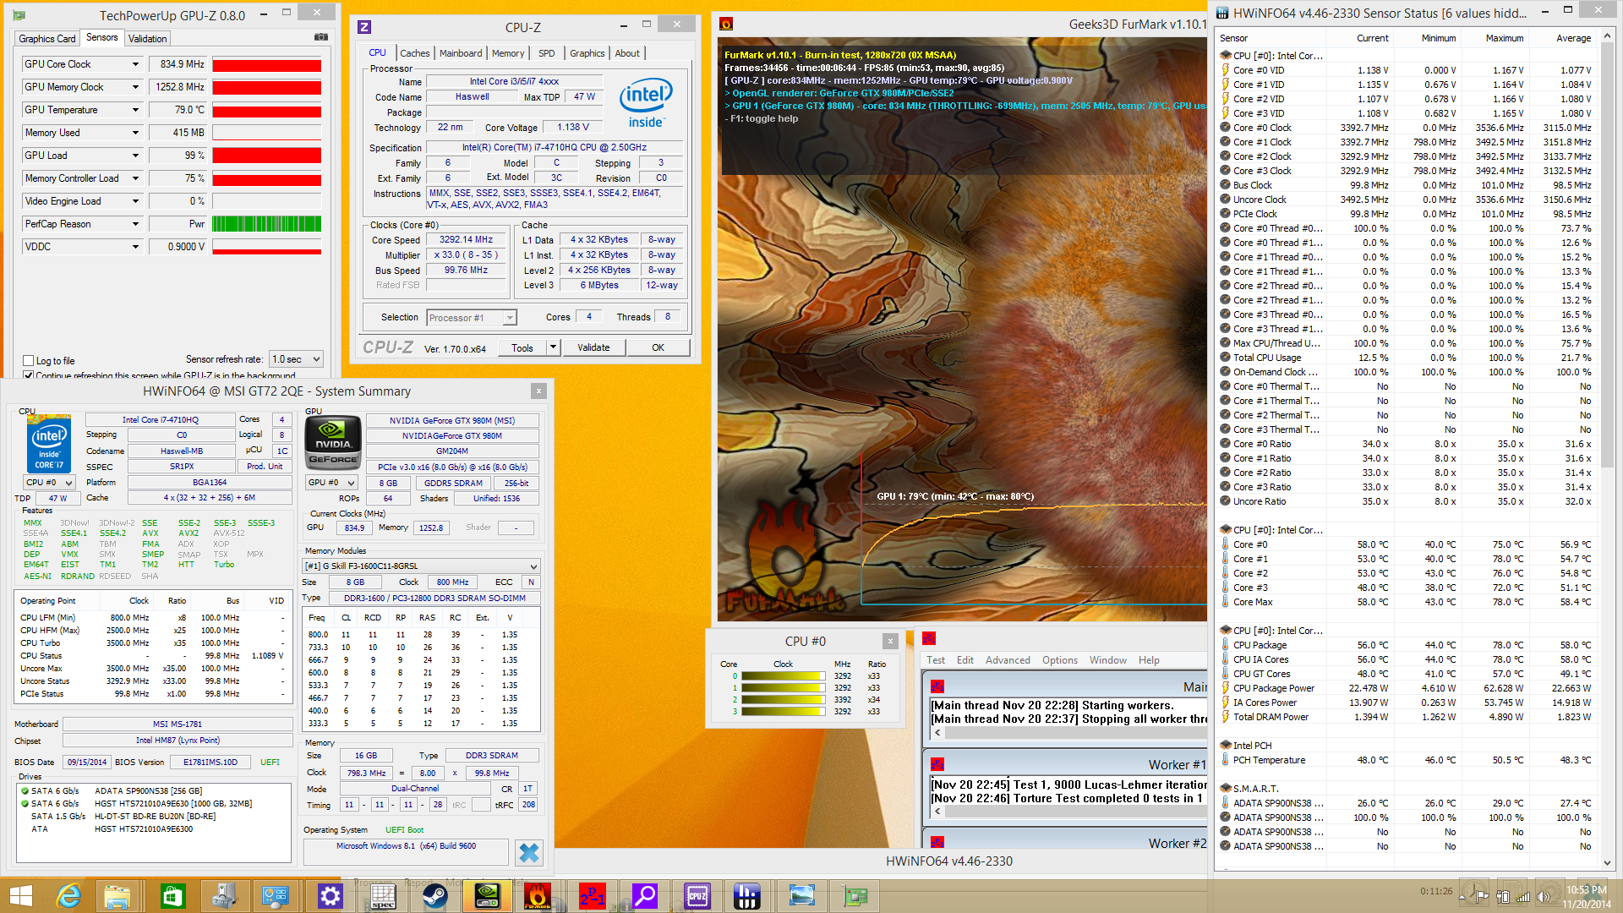Open the CPU #0 selector in System Summary
The width and height of the screenshot is (1623, 913).
coord(49,483)
